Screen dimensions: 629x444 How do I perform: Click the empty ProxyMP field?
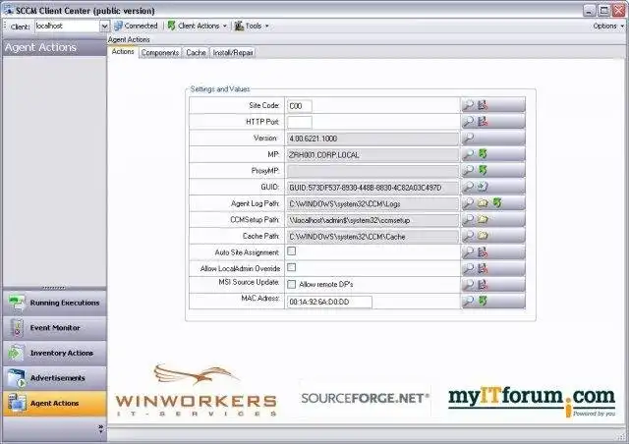click(x=372, y=171)
